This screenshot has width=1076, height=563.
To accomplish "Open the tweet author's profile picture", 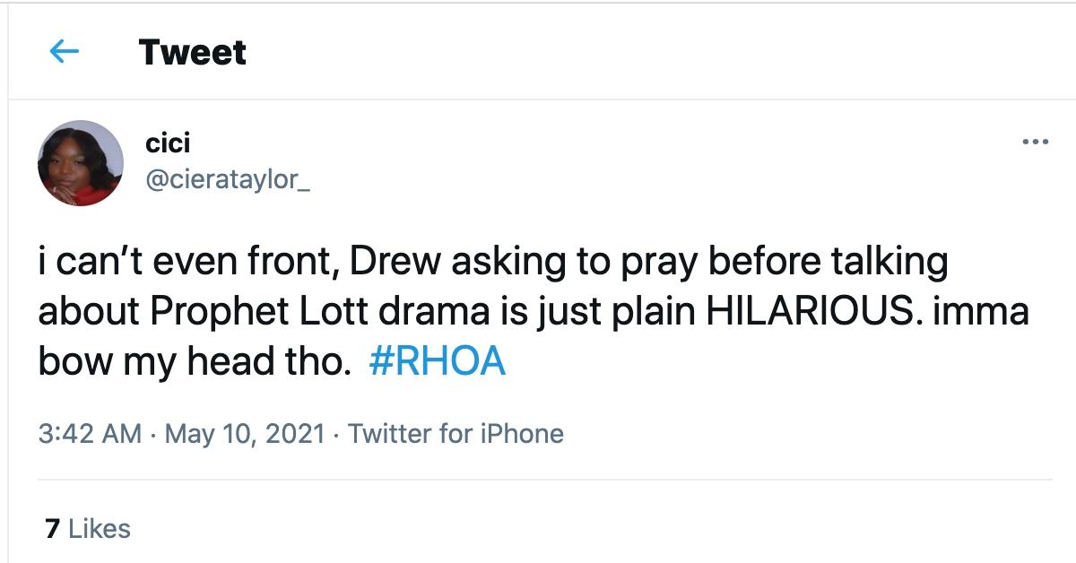I will 79,161.
